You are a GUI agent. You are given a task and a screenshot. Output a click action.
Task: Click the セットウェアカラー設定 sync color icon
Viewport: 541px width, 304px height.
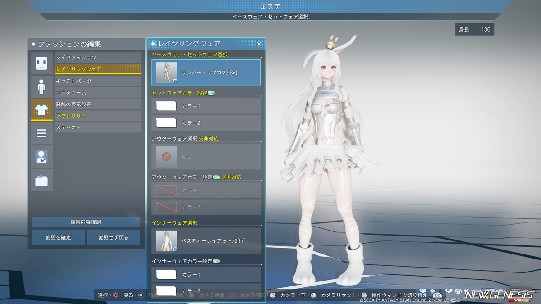pos(211,93)
